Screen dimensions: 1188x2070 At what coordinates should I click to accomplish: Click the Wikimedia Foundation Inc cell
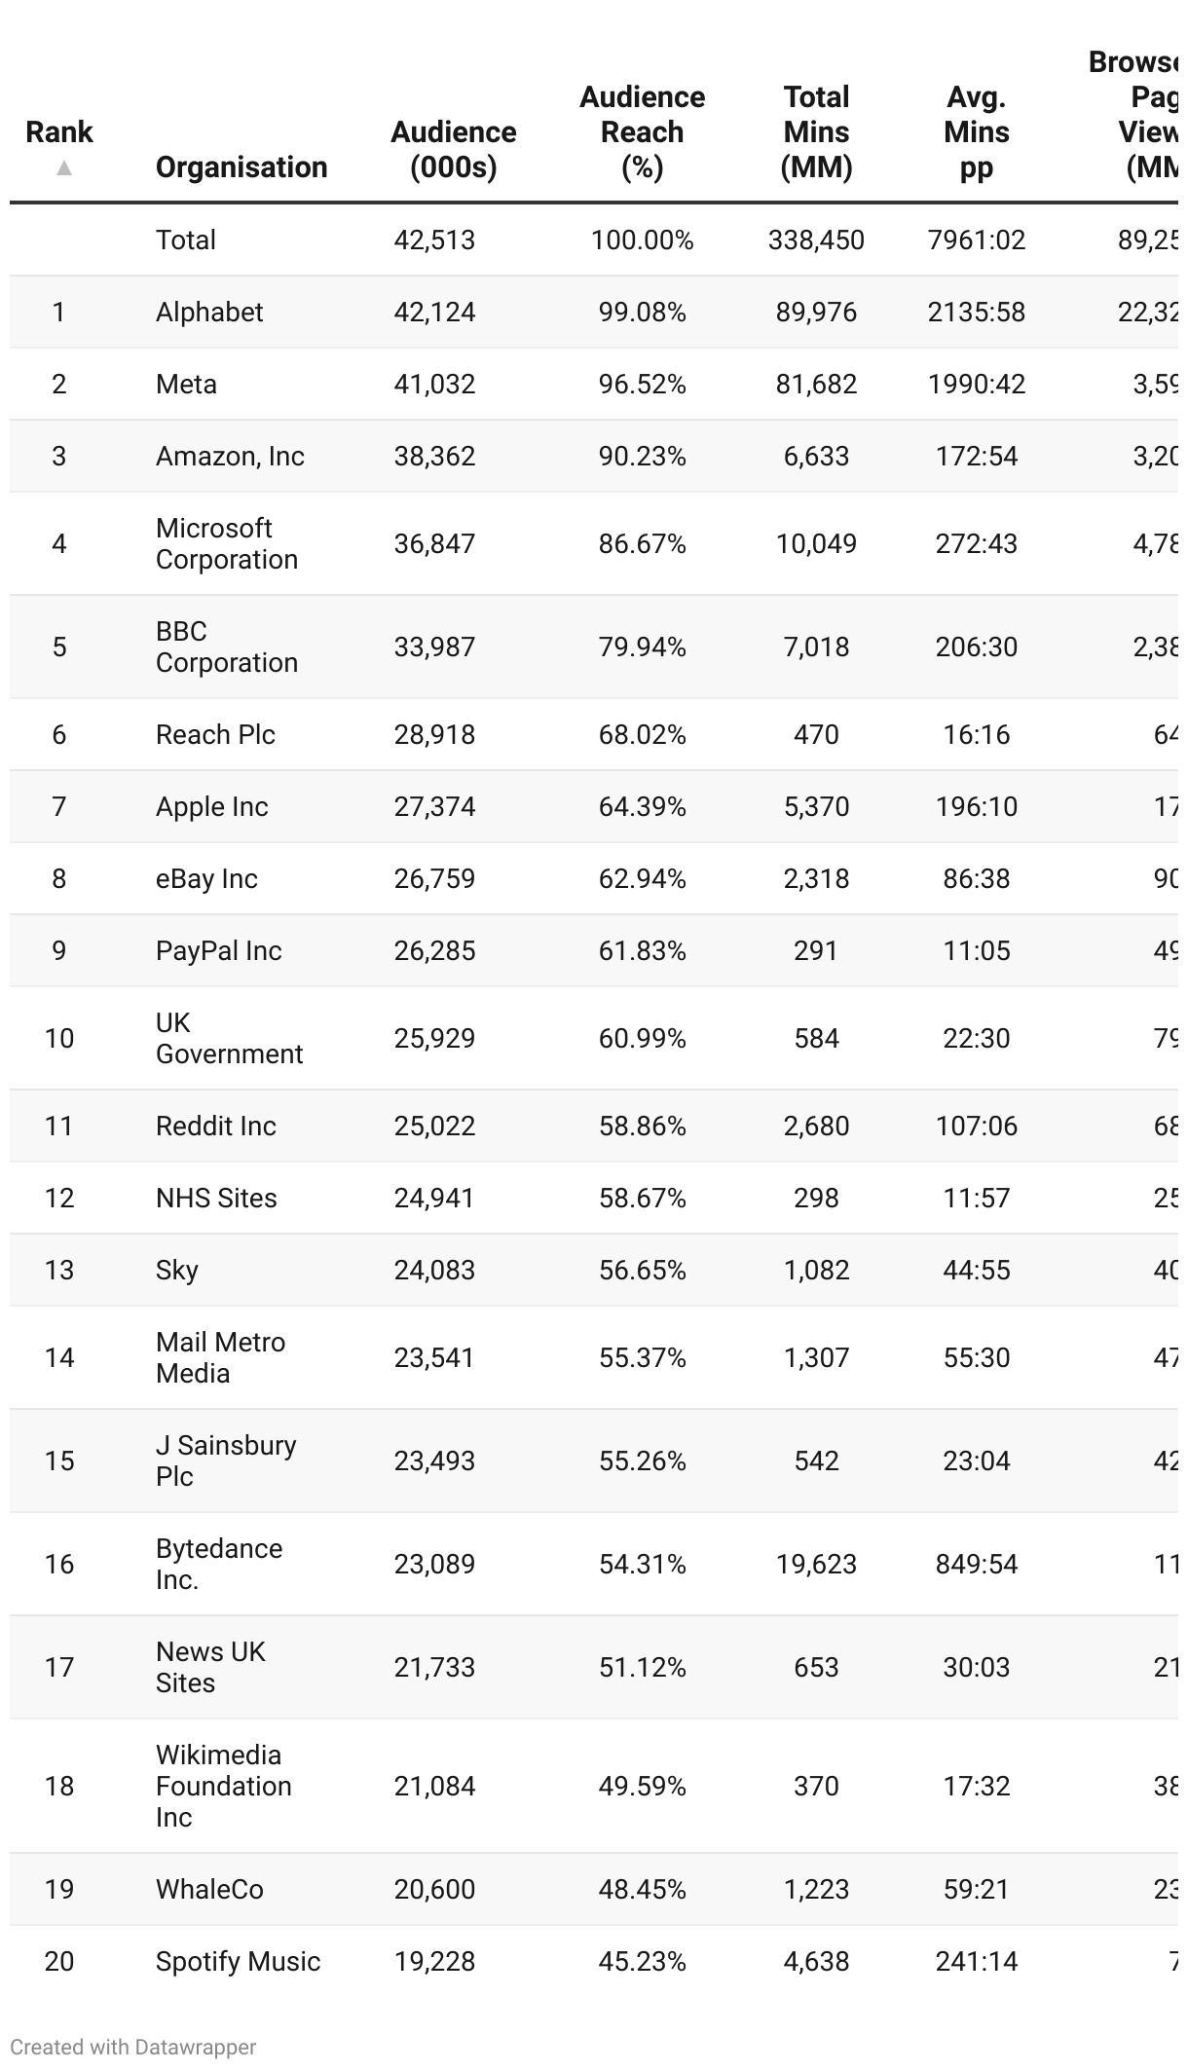coord(224,1786)
